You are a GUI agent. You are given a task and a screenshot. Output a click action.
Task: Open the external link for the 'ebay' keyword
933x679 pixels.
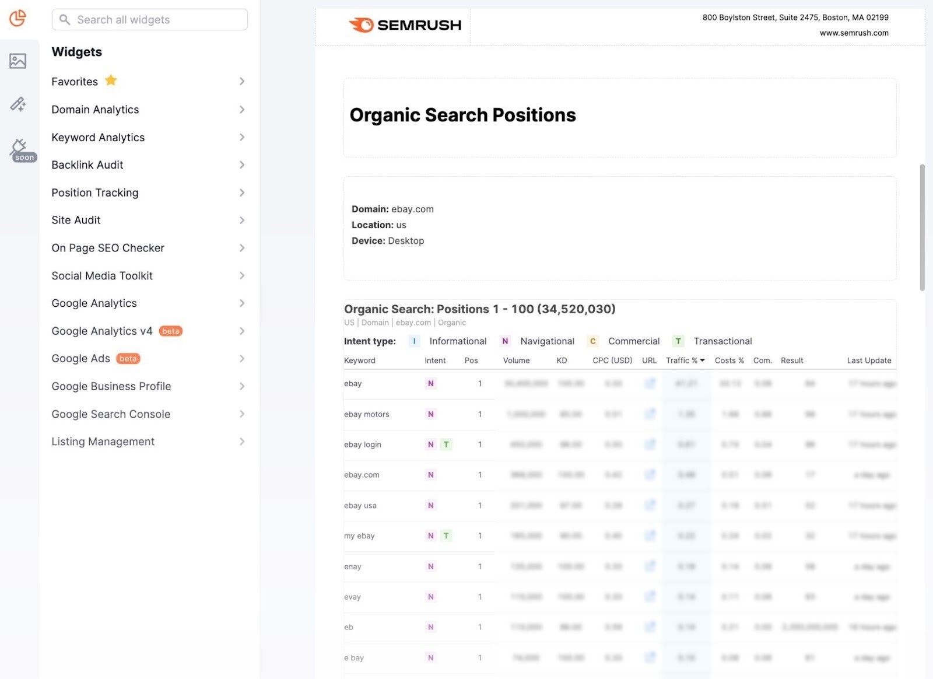[650, 383]
